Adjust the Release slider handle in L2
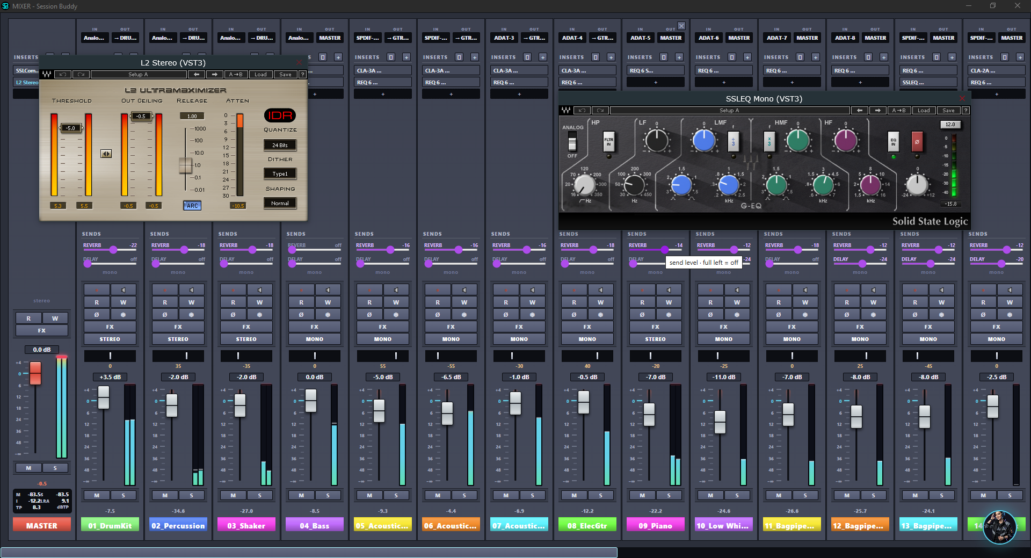Viewport: 1031px width, 558px height. 185,165
